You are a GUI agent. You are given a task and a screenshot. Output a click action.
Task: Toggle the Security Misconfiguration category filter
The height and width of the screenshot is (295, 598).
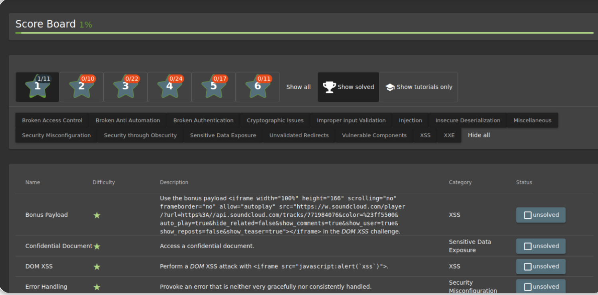[56, 135]
